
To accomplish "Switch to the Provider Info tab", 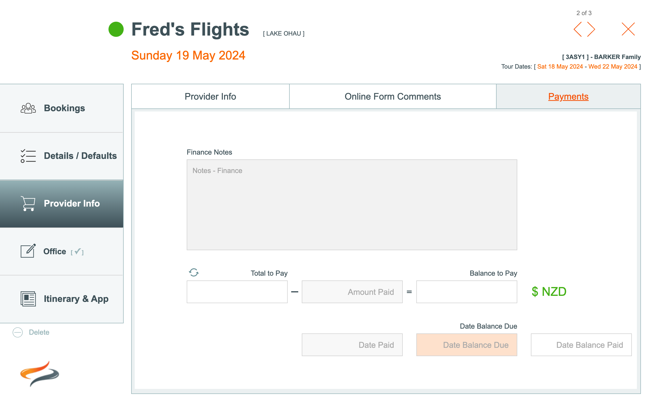I will [x=210, y=97].
